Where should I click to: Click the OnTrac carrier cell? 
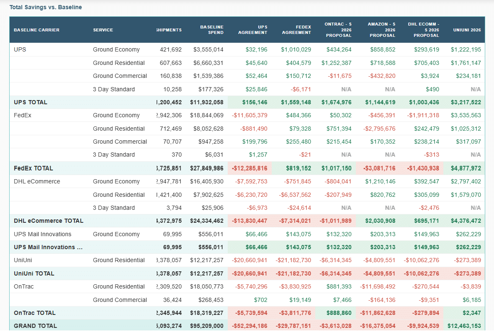pyautogui.click(x=23, y=287)
